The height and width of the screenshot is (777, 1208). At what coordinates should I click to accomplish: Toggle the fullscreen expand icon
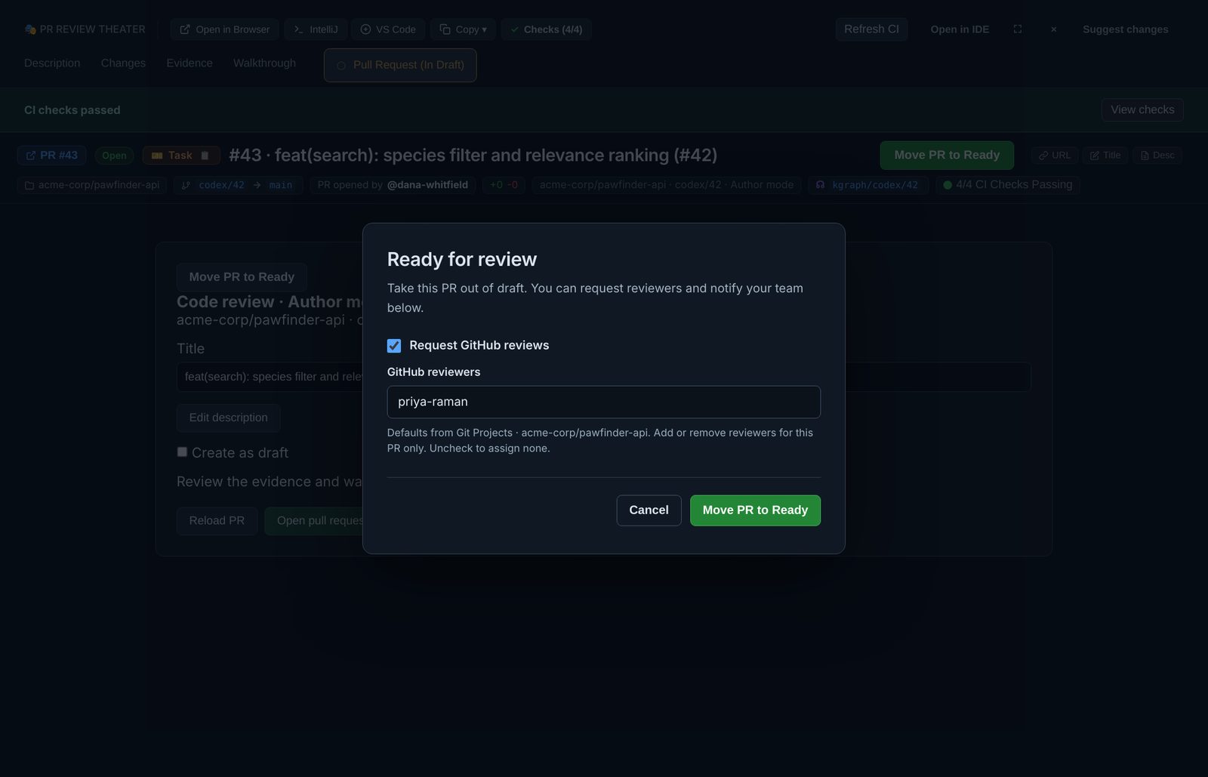pyautogui.click(x=1018, y=29)
